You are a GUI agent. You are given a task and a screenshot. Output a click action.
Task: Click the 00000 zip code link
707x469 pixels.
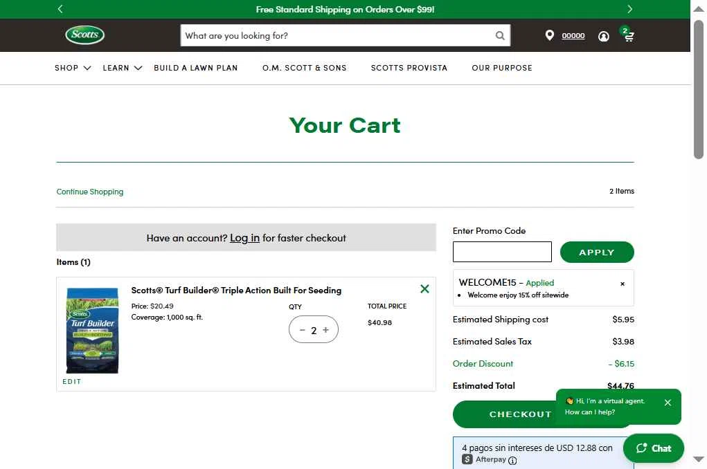[573, 35]
